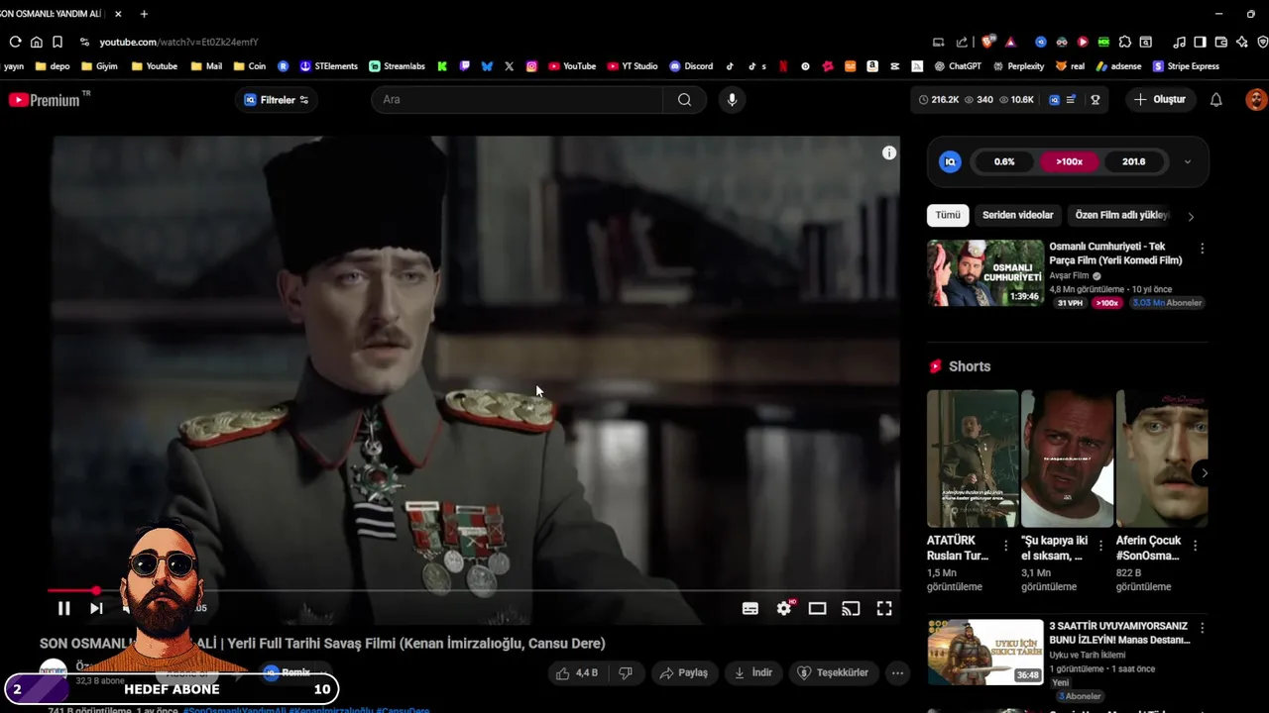Open the Coin bookmarks folder
Screen dimensions: 1269x713
pyautogui.click(x=250, y=66)
